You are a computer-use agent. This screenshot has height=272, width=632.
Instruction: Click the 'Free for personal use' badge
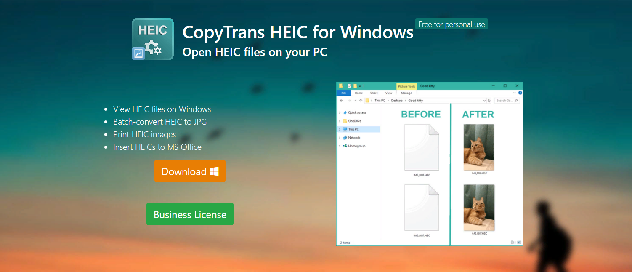tap(451, 24)
